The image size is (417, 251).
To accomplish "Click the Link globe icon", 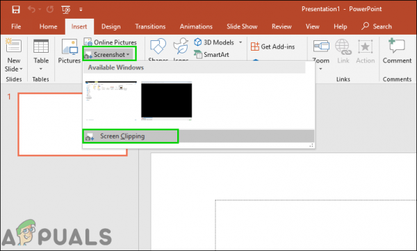I will (x=343, y=47).
